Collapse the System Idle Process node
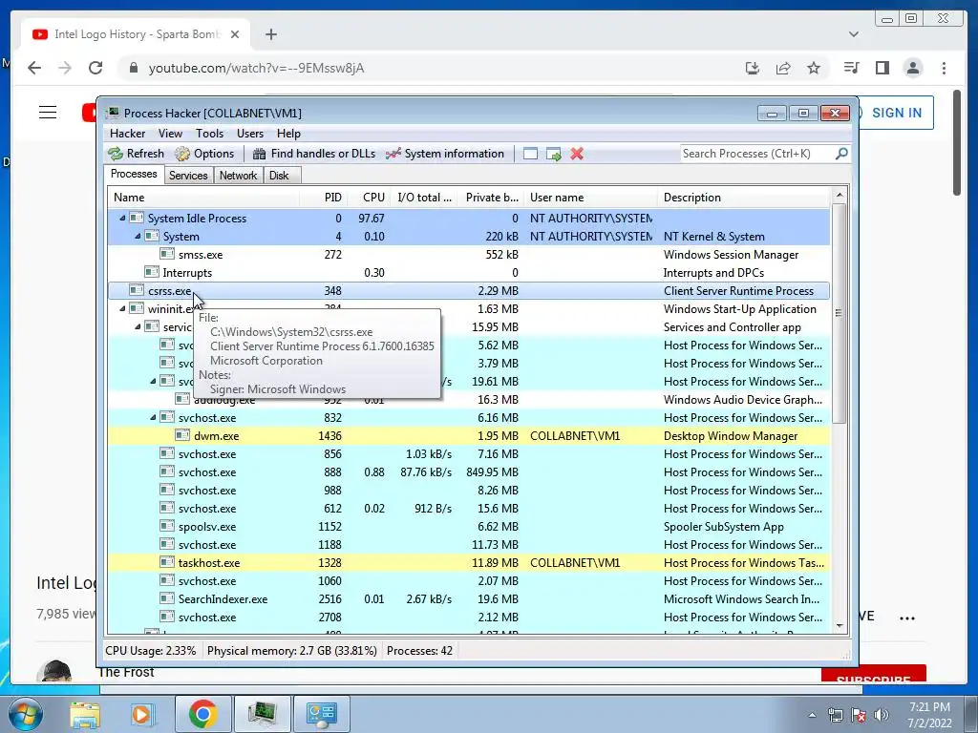 122,219
